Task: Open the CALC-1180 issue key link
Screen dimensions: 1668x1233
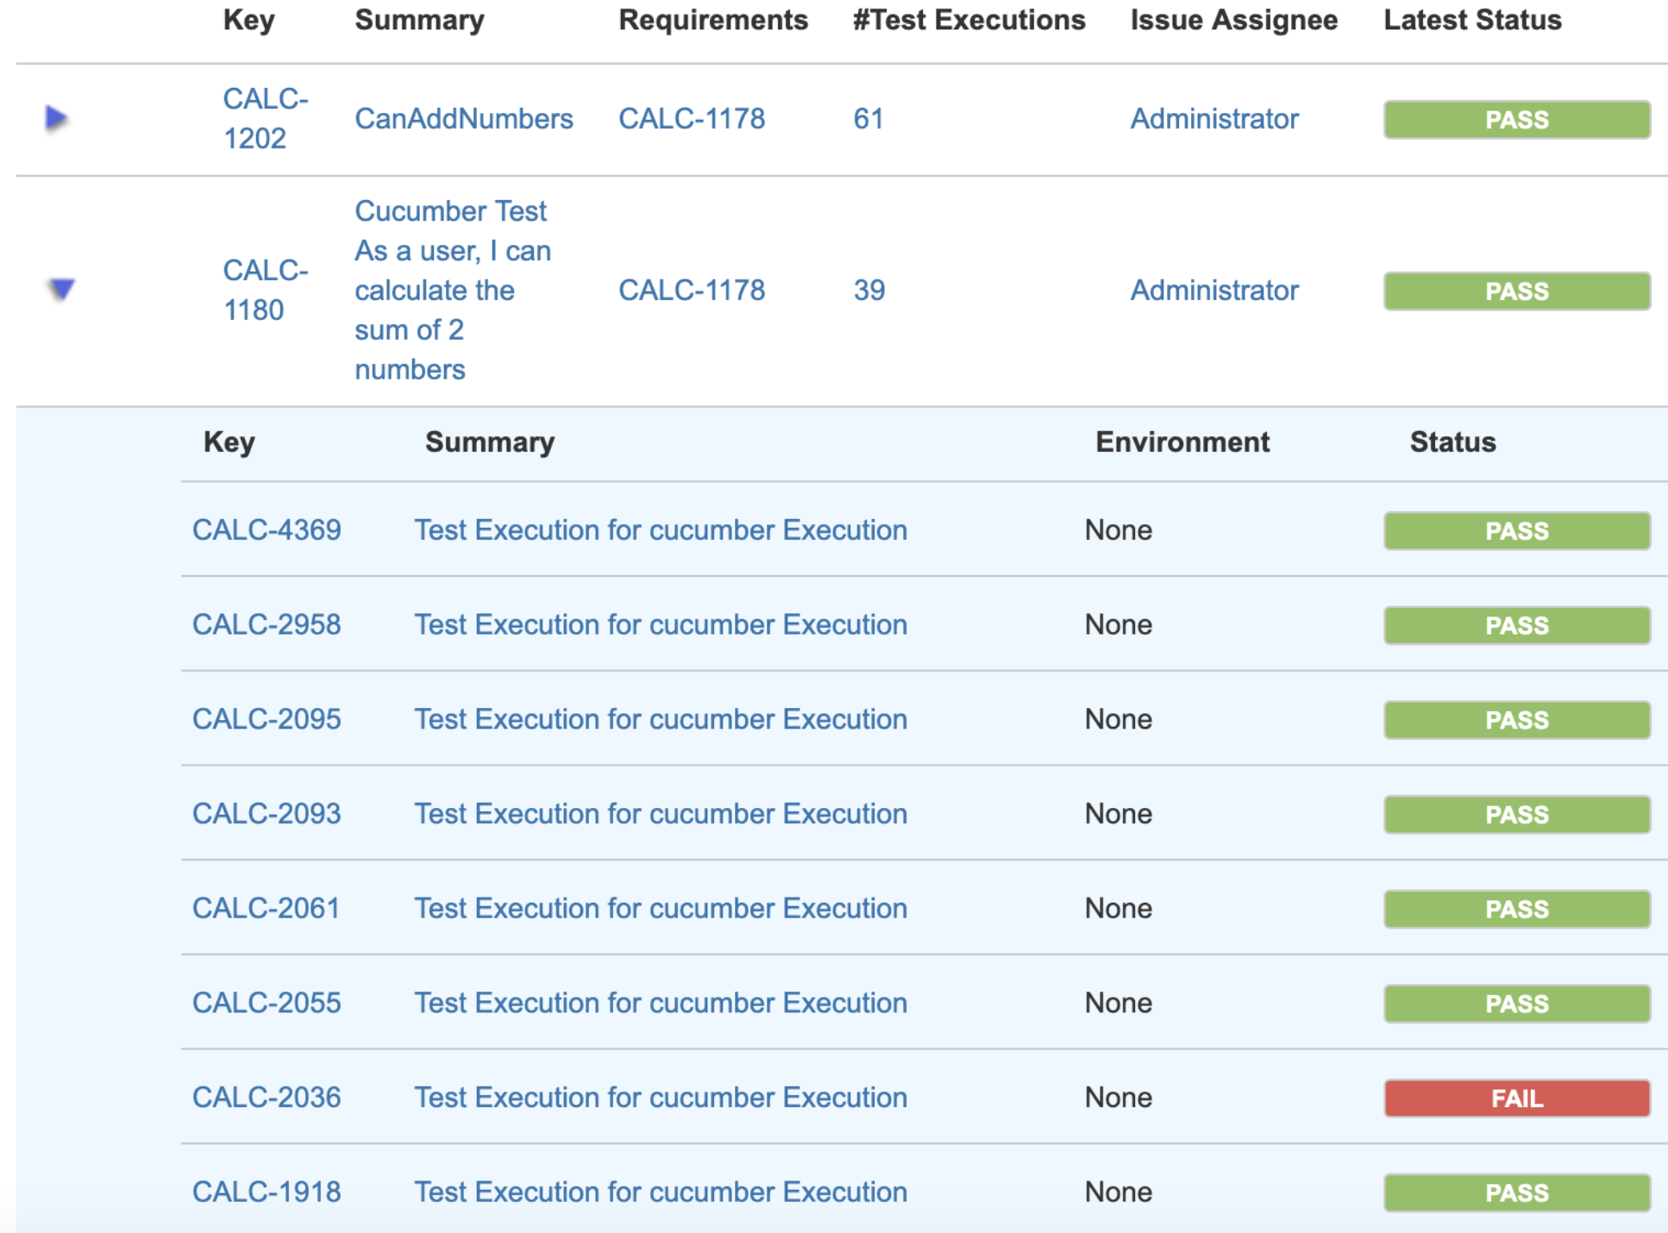Action: [265, 290]
